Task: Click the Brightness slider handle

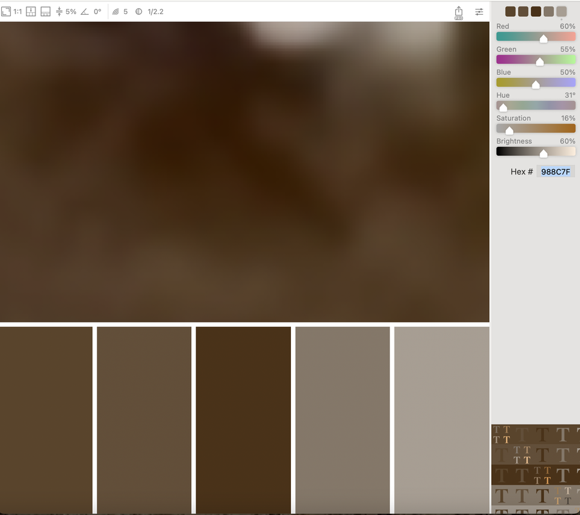Action: [x=543, y=153]
